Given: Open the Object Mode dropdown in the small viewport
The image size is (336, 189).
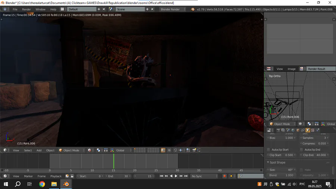Looking at the screenshot, I should [x=283, y=124].
